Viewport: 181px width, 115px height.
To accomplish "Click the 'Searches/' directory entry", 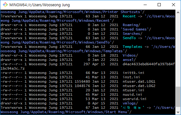I will coord(132,34).
